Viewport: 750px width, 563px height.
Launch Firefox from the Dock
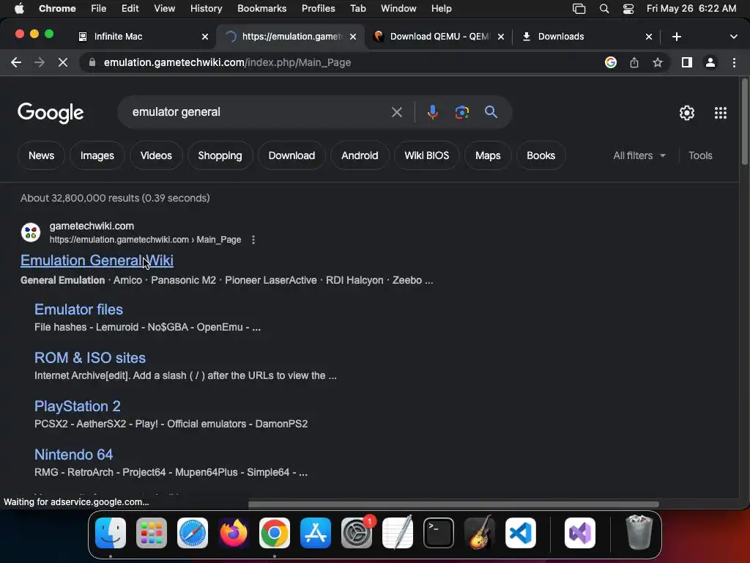(x=234, y=533)
